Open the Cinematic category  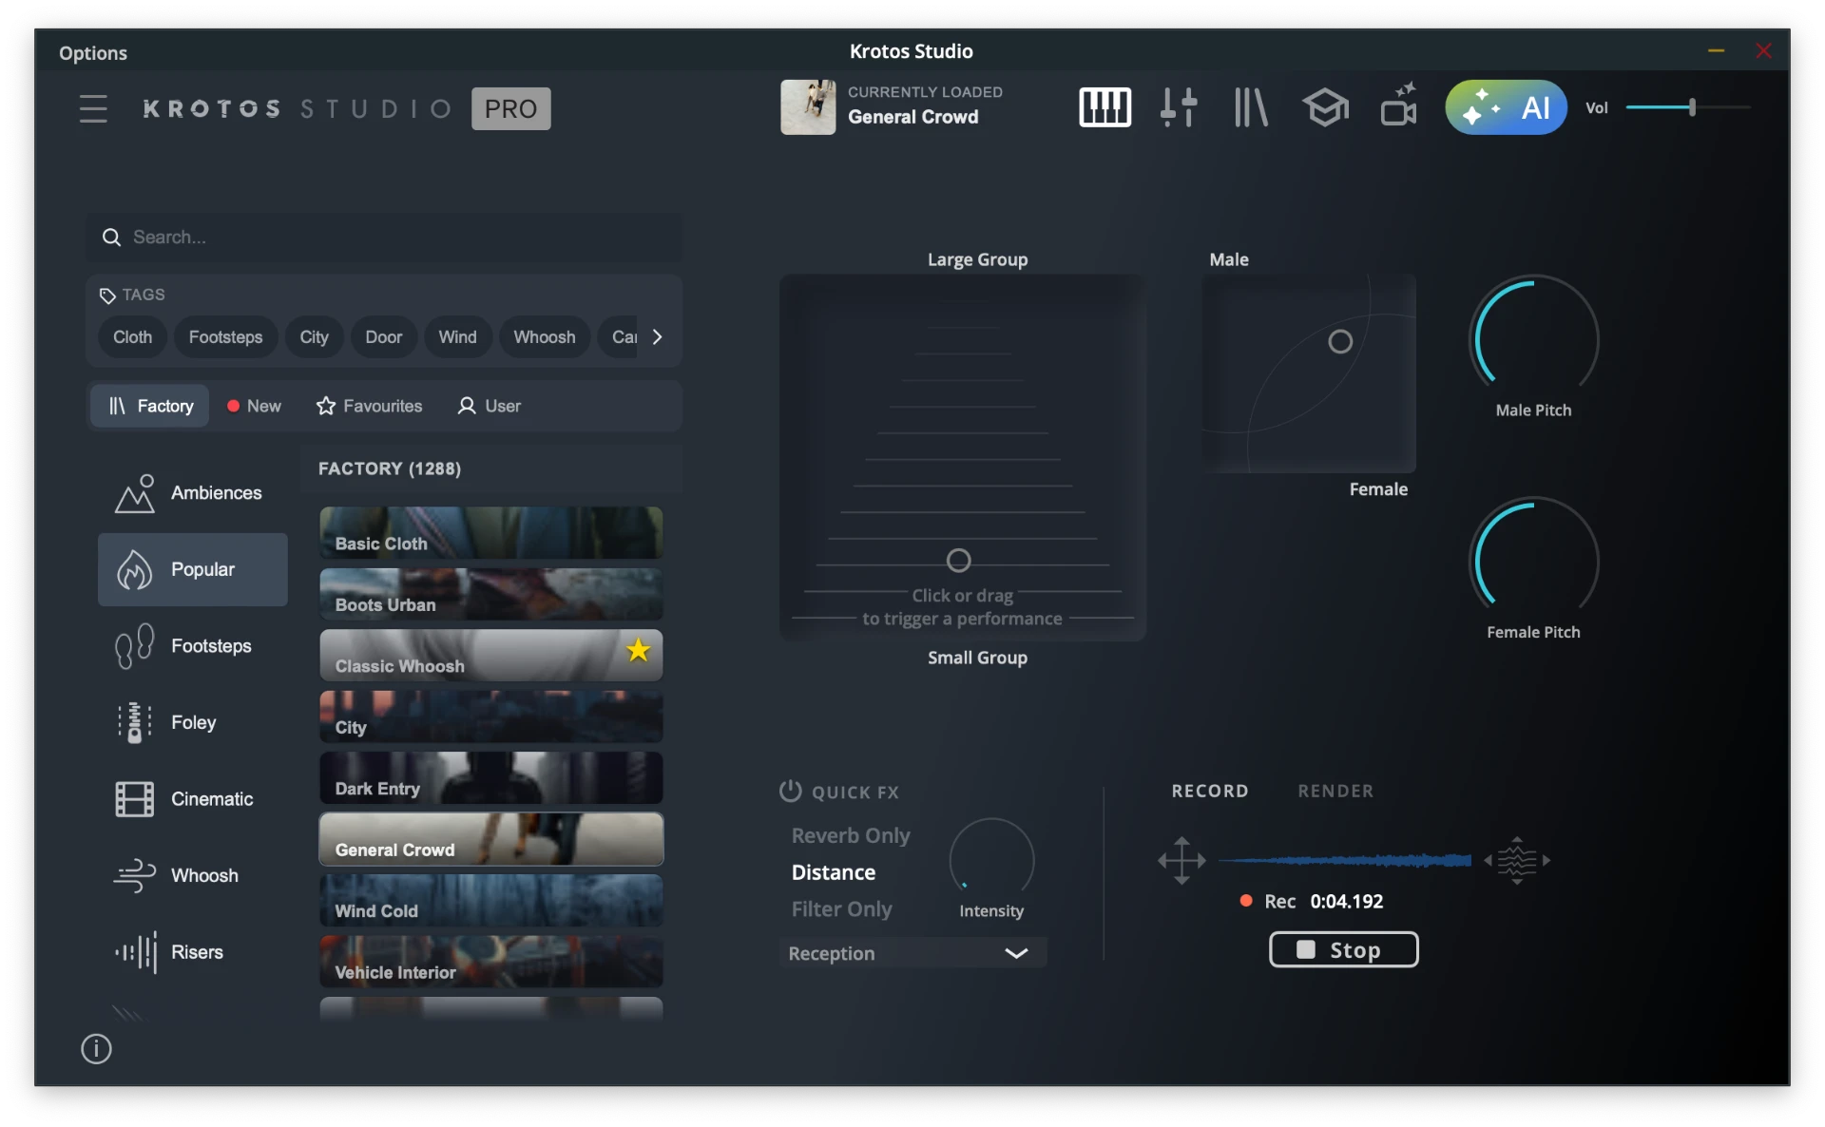pyautogui.click(x=193, y=799)
